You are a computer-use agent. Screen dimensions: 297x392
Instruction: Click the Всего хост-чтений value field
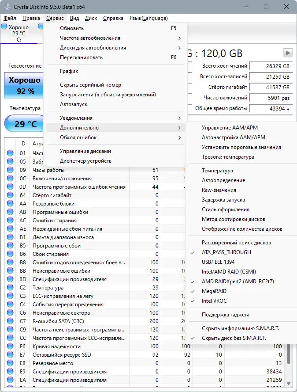[x=271, y=66]
